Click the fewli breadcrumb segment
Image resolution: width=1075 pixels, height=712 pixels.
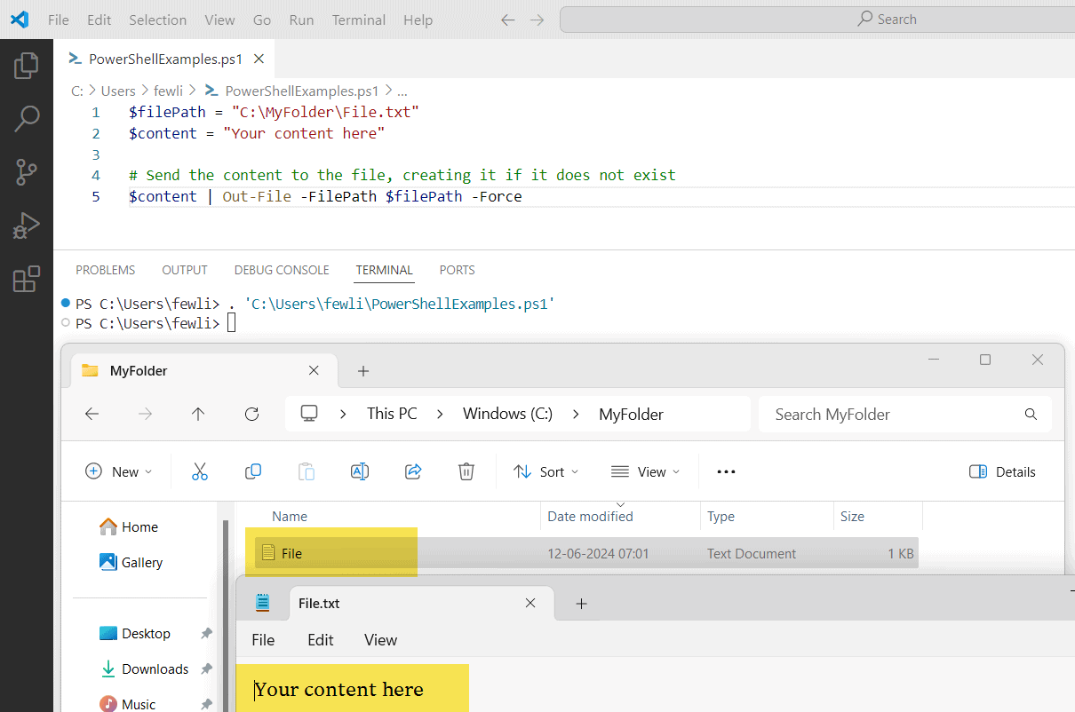[168, 91]
